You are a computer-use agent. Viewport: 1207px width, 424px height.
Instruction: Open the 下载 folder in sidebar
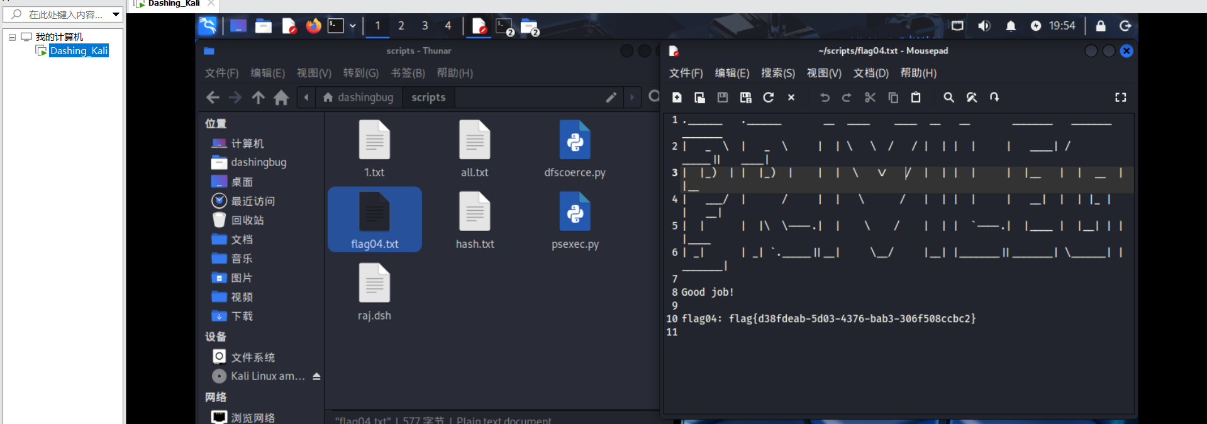tap(242, 316)
